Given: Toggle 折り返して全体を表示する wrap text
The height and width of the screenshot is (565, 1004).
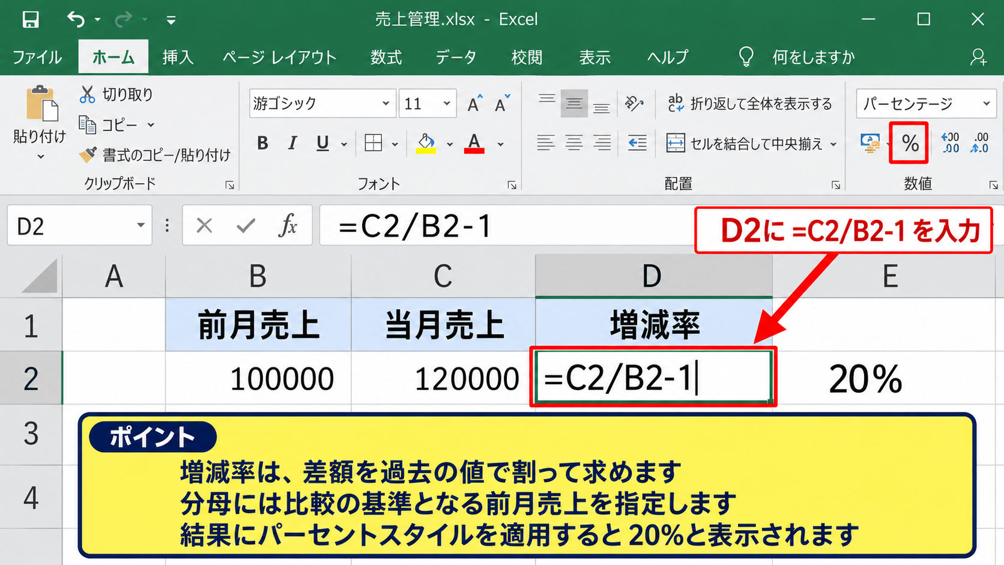Looking at the screenshot, I should (x=749, y=104).
